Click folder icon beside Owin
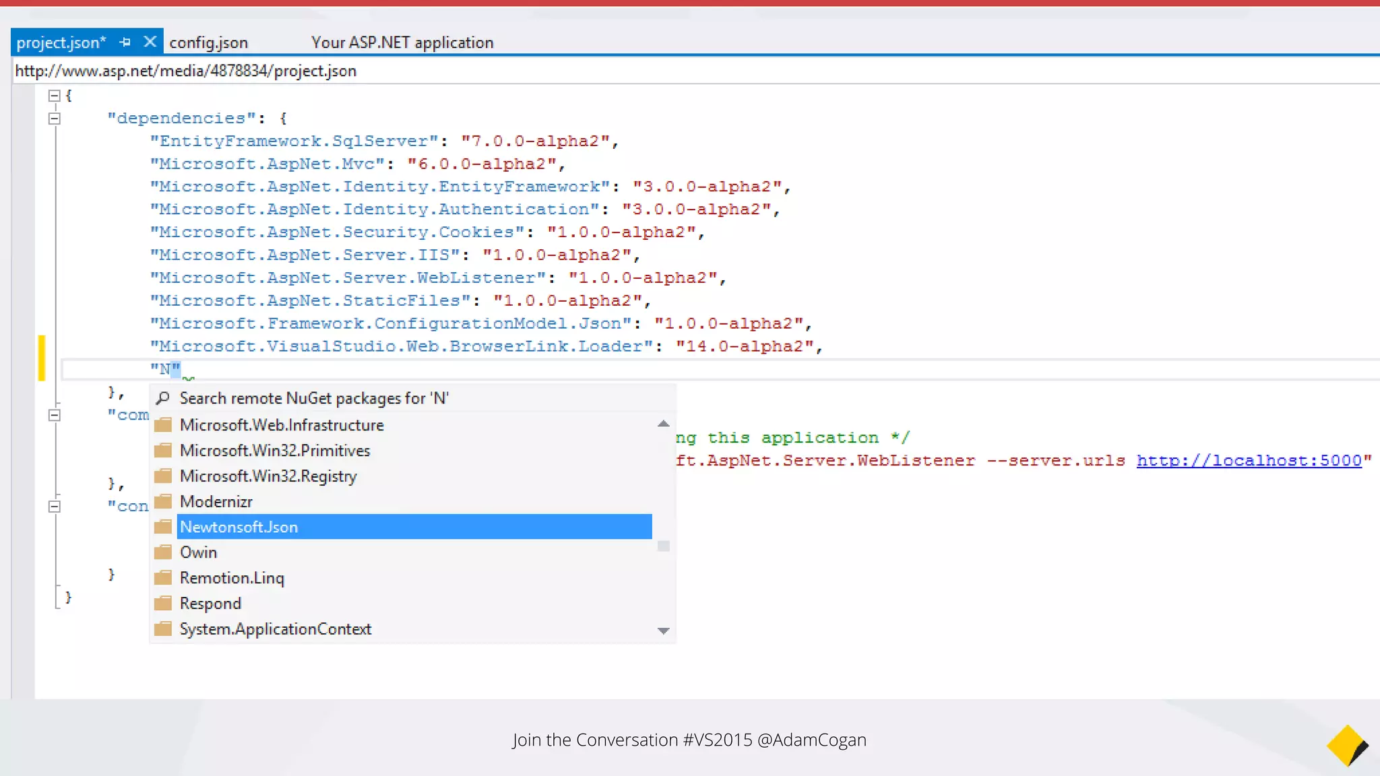The width and height of the screenshot is (1380, 776). (163, 552)
